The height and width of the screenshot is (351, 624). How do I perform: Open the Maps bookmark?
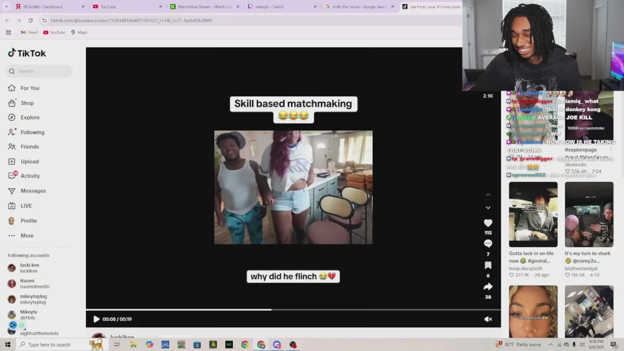[79, 32]
